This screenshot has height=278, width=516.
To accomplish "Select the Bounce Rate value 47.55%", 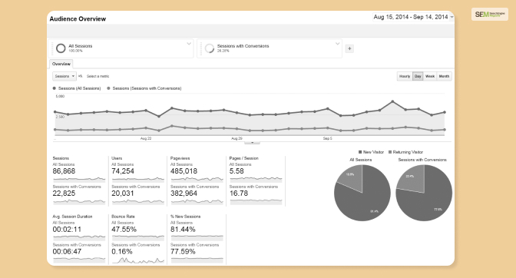I will pos(124,230).
